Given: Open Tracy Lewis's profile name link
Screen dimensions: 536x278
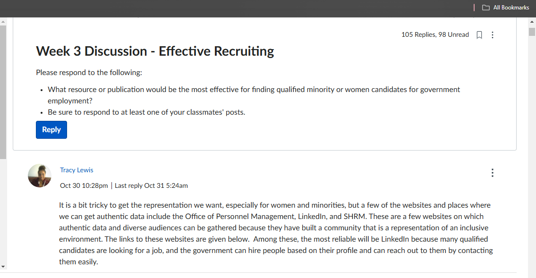Looking at the screenshot, I should [77, 170].
